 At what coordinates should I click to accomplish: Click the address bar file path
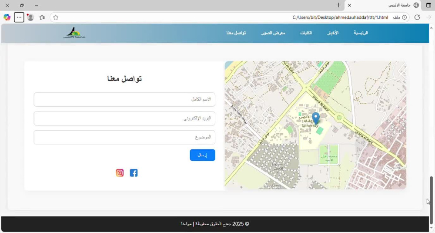[x=340, y=17]
